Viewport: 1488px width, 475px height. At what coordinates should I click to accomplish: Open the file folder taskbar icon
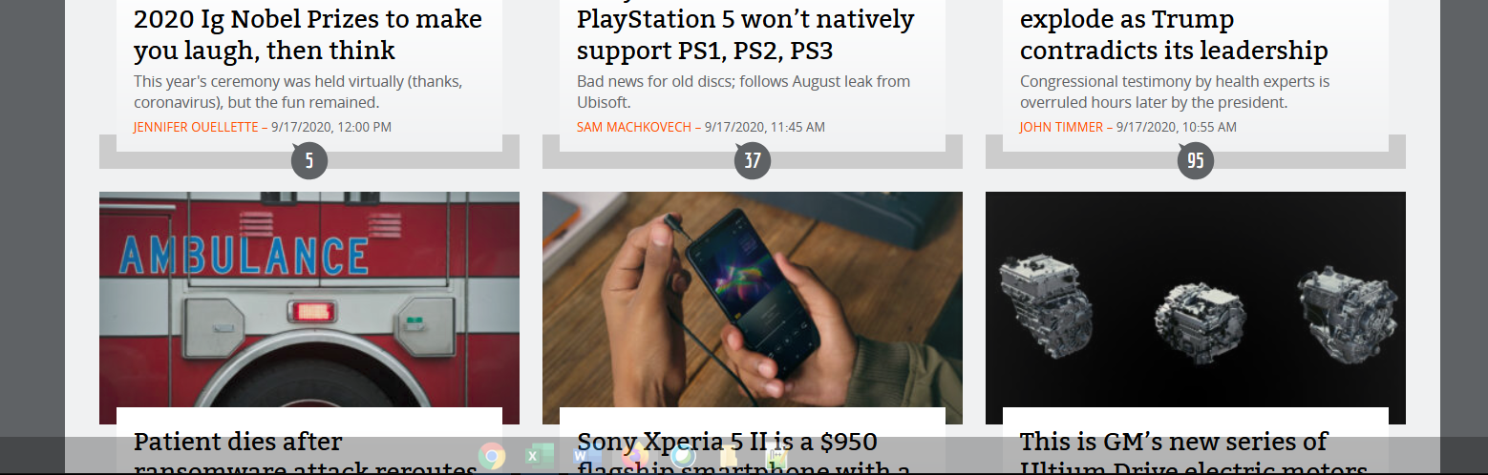[730, 456]
